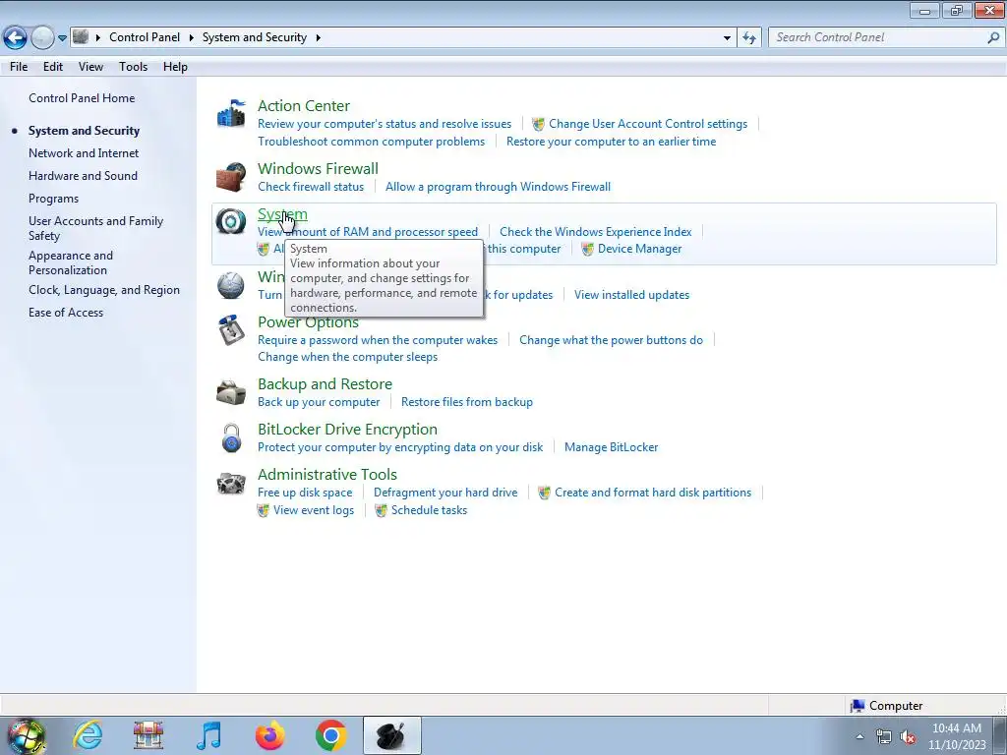Click the network tray icon
This screenshot has height=755, width=1007.
pos(884,737)
